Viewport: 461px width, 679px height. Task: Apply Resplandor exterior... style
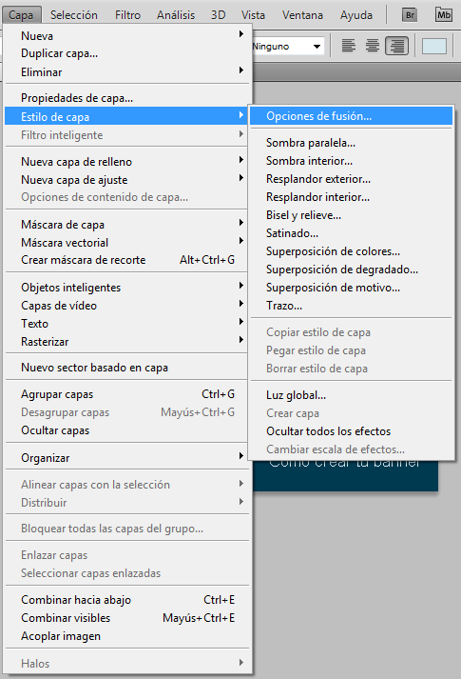[352, 179]
